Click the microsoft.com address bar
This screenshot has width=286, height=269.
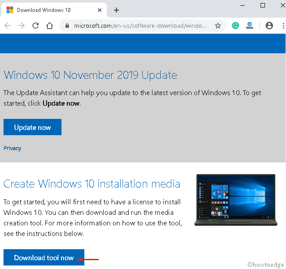(141, 26)
